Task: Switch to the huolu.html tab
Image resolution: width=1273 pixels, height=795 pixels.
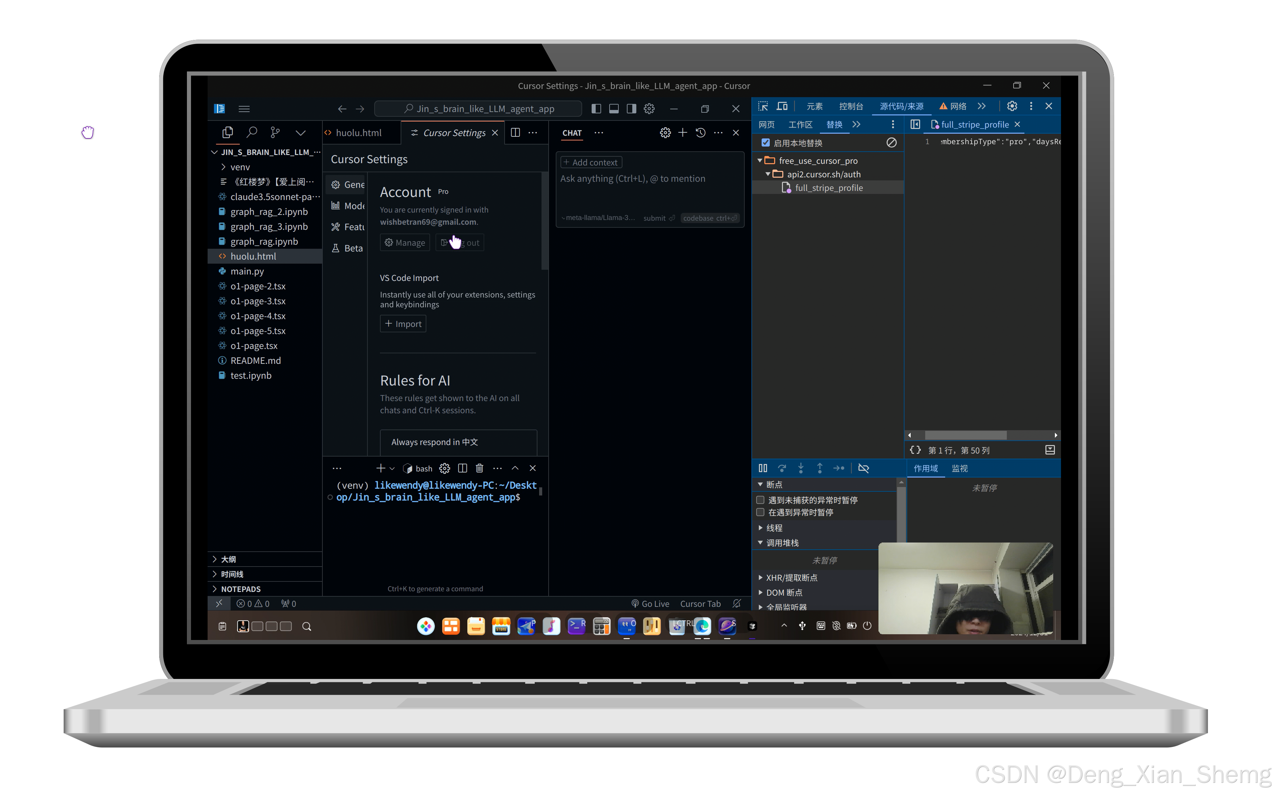Action: point(358,133)
